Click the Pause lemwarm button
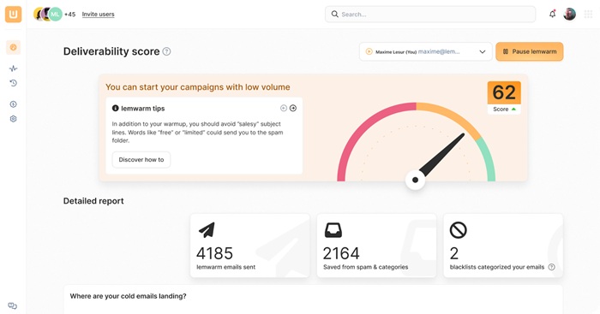This screenshot has width=600, height=314. coord(530,51)
